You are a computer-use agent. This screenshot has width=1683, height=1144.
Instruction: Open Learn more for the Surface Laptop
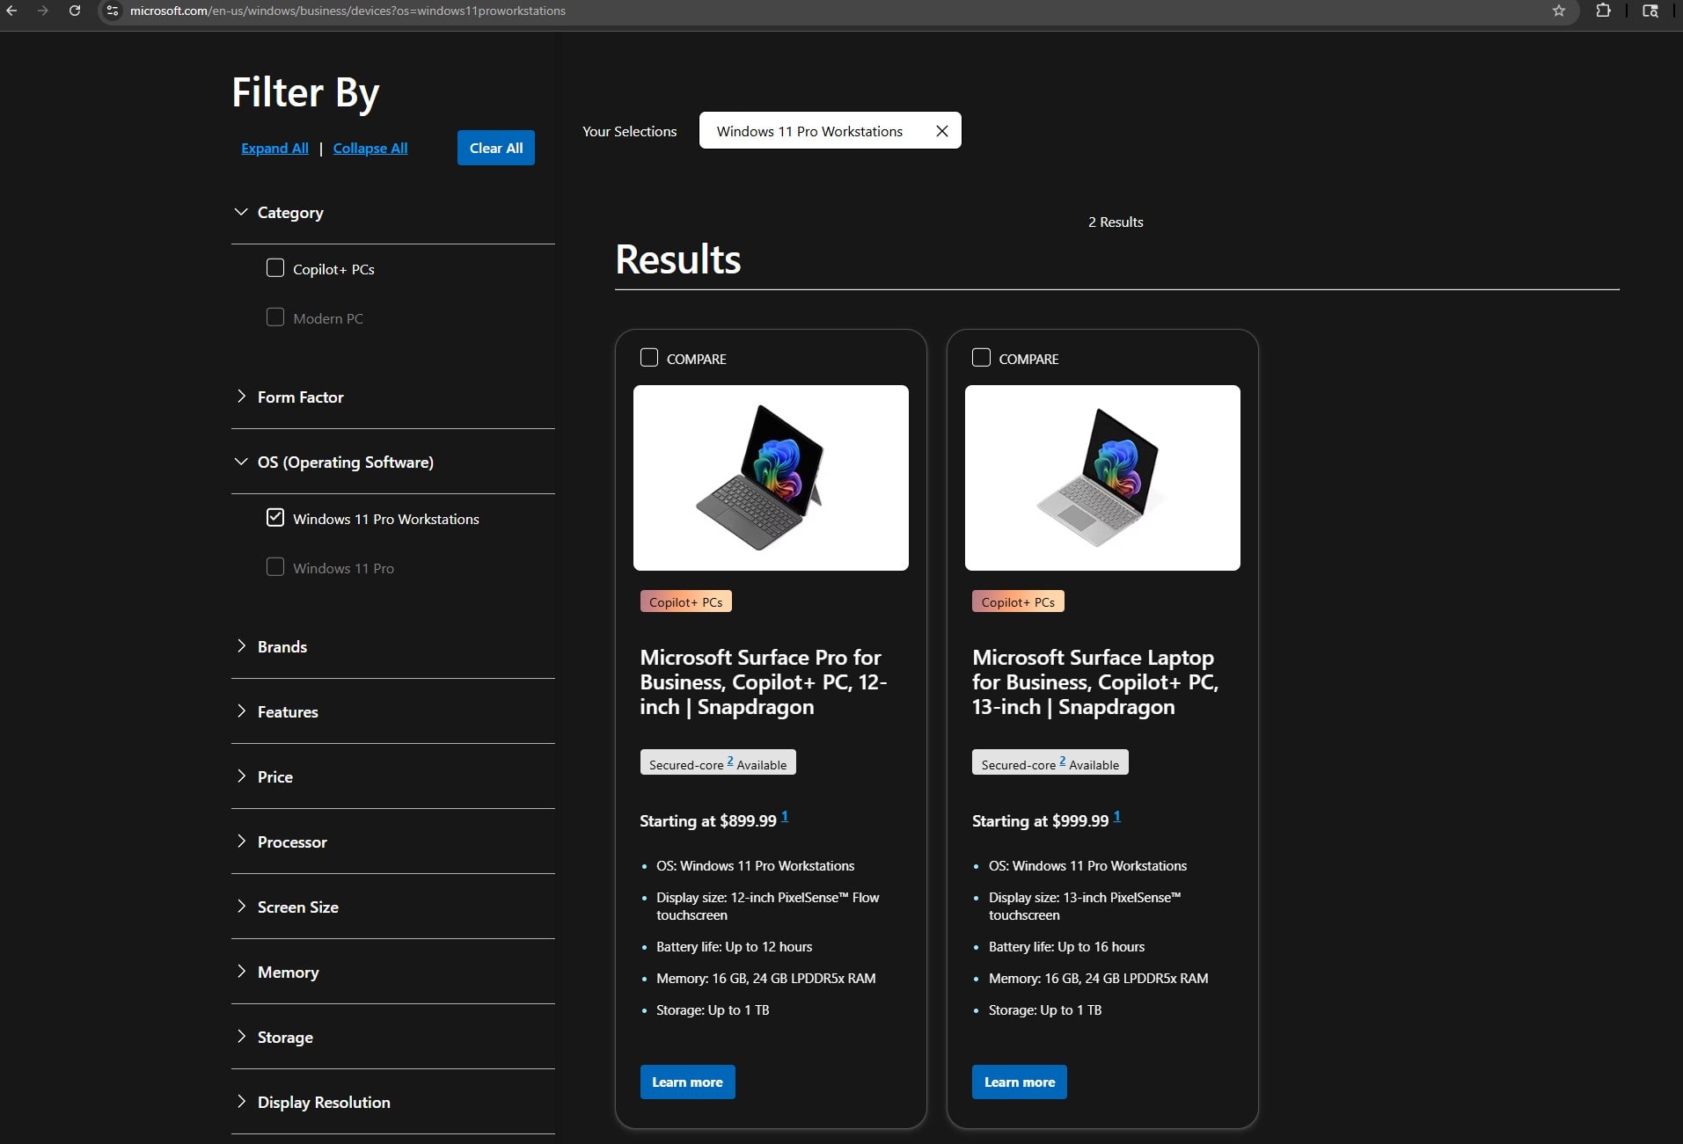tap(1019, 1082)
